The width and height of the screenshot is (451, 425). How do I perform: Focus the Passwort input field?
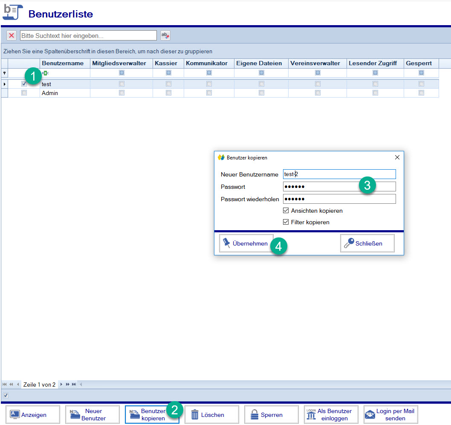(x=339, y=186)
